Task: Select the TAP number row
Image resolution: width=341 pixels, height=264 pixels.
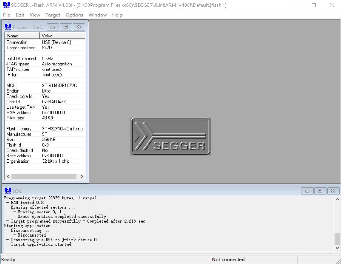Action: point(45,69)
